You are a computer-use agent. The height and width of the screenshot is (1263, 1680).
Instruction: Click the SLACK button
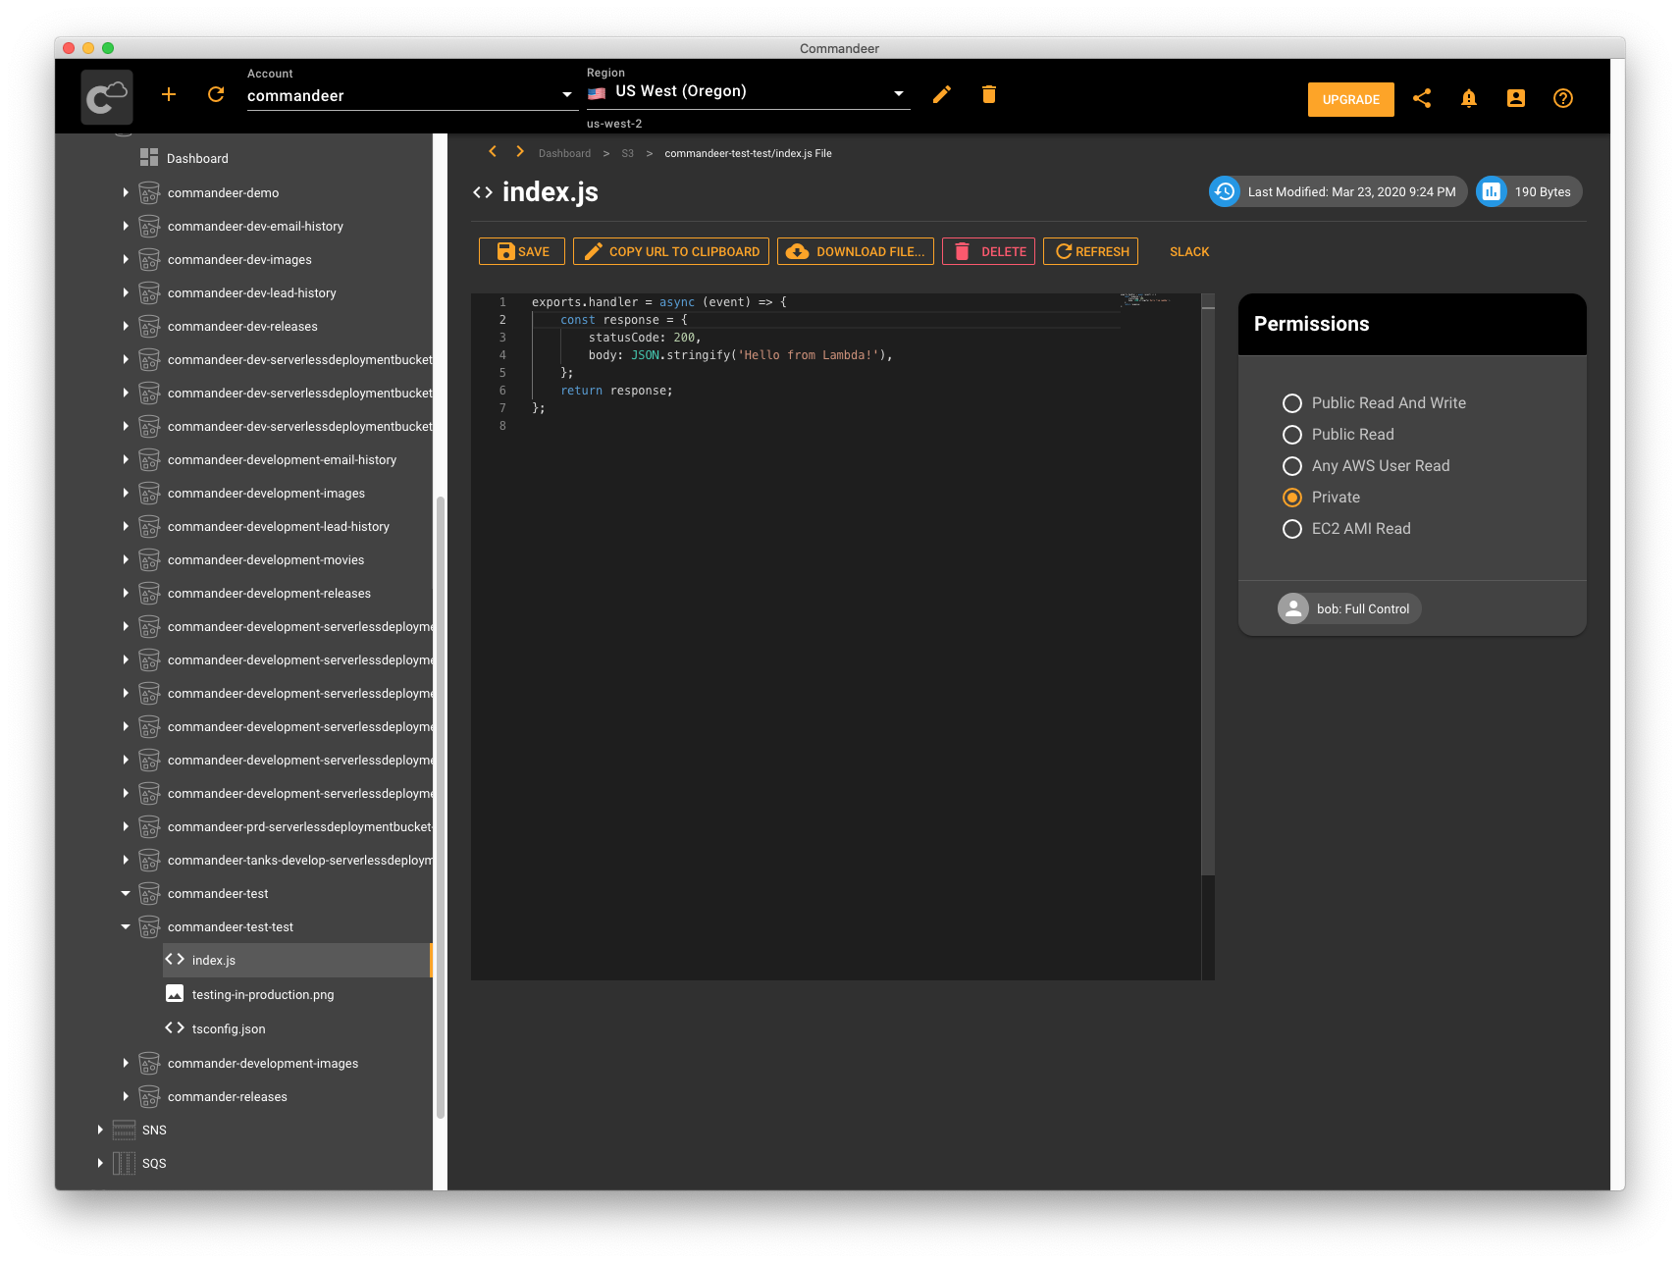click(1189, 251)
